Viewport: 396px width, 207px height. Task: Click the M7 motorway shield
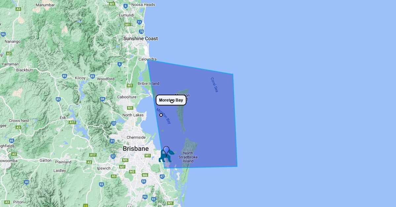(x=122, y=167)
